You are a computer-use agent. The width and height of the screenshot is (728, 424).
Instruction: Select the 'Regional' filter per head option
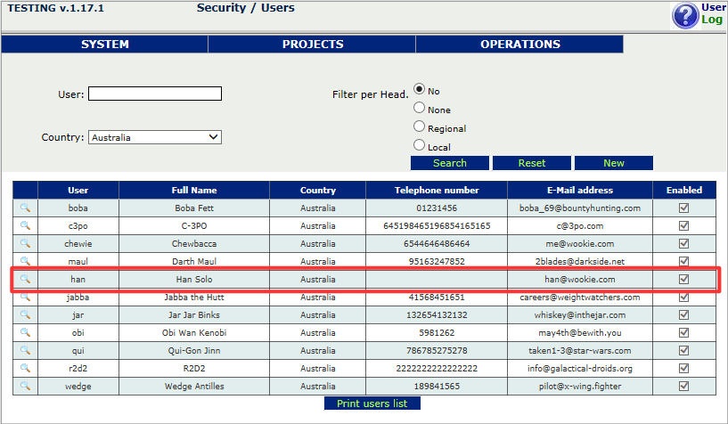coord(419,126)
